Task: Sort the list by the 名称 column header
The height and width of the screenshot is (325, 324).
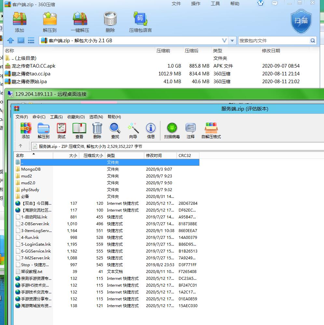Action: tap(10, 51)
